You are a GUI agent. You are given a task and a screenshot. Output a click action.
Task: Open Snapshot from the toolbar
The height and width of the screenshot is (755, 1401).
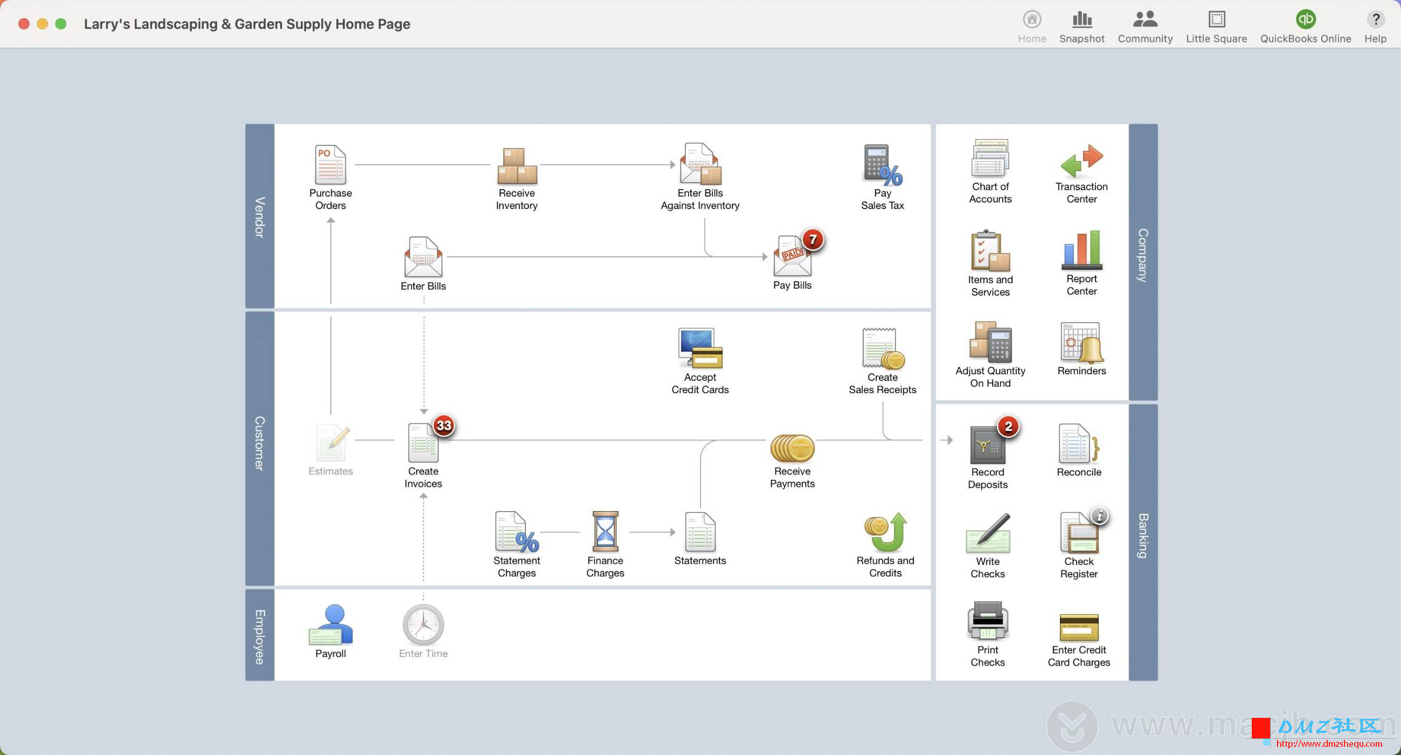coord(1081,26)
